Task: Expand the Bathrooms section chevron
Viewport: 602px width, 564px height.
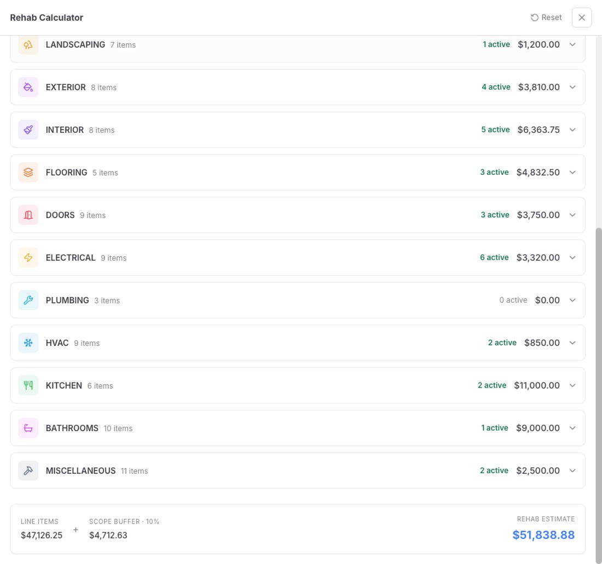Action: click(572, 427)
